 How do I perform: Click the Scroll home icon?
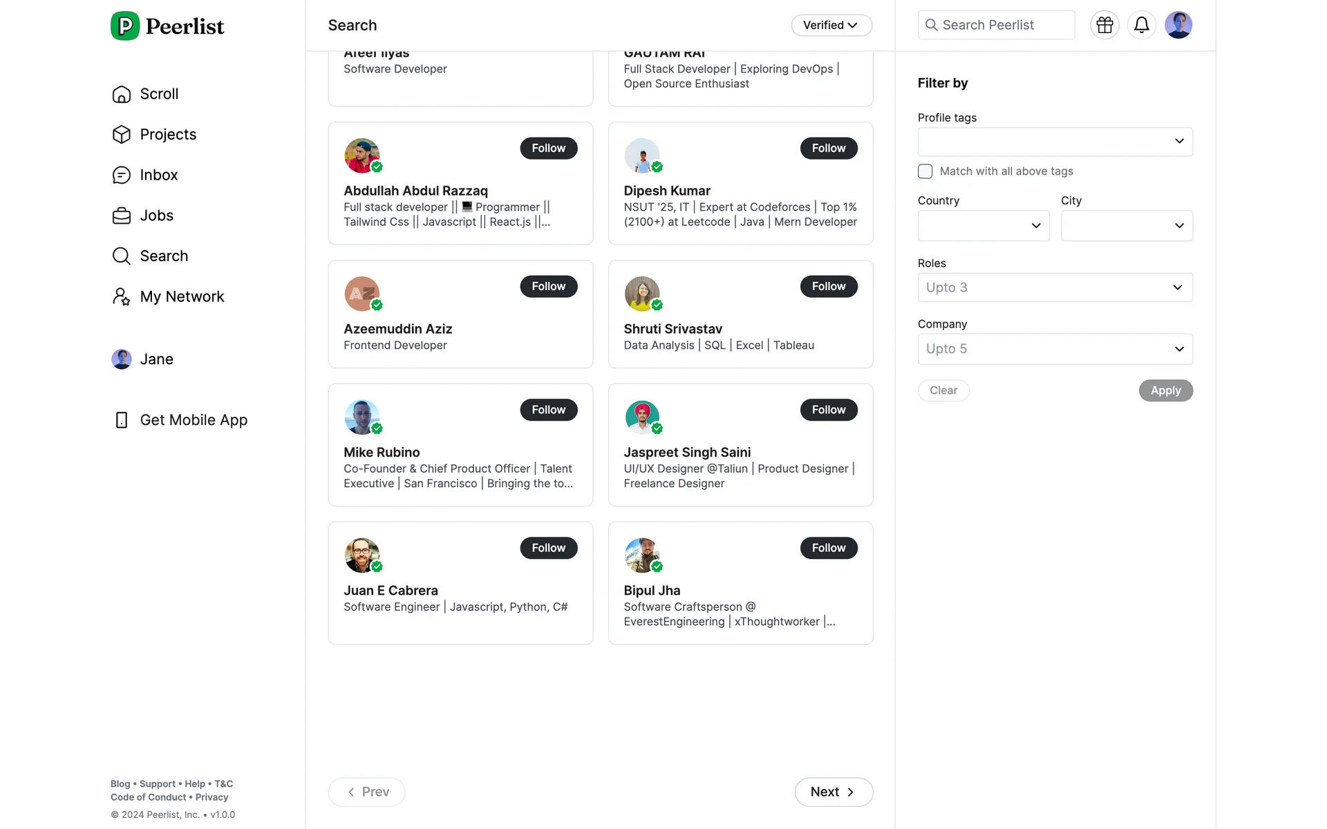click(x=122, y=95)
